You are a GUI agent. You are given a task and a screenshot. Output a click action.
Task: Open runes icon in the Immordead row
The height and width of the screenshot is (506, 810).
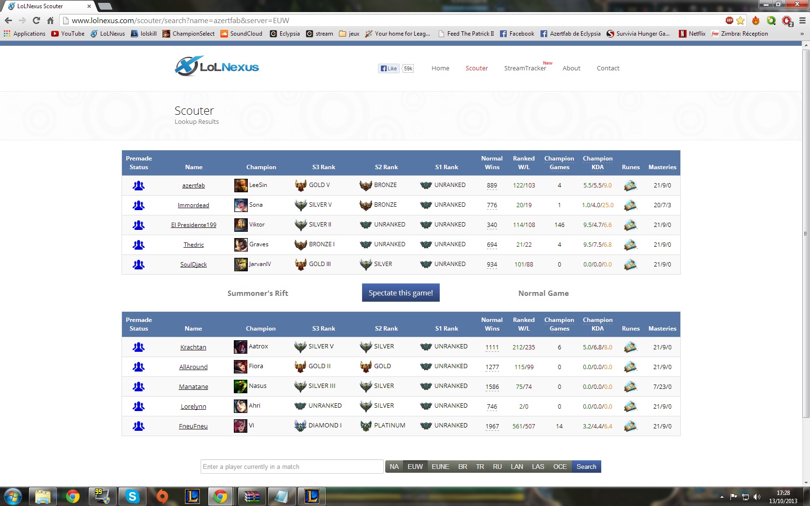pyautogui.click(x=630, y=205)
